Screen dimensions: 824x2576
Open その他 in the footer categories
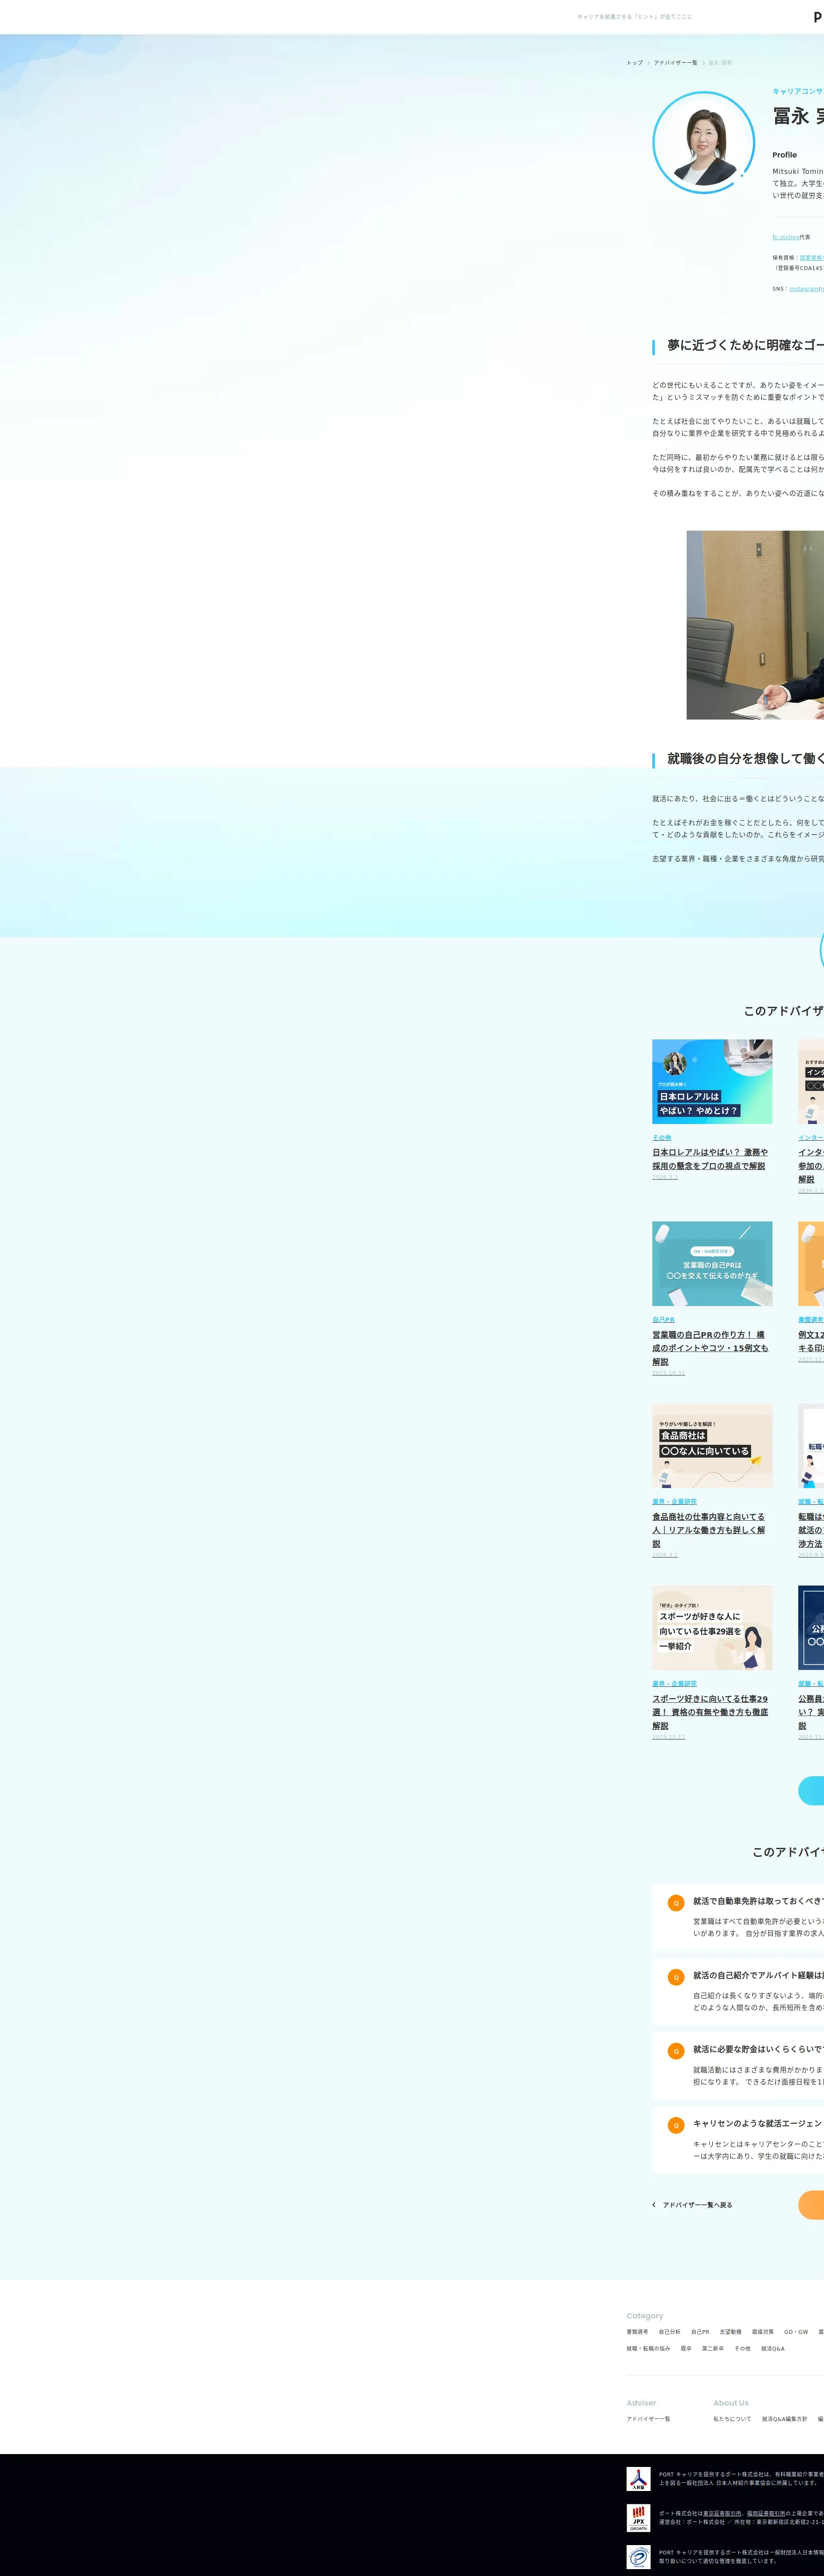pos(742,2349)
